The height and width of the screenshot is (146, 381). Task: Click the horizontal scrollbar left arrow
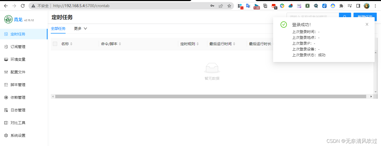click(53, 97)
